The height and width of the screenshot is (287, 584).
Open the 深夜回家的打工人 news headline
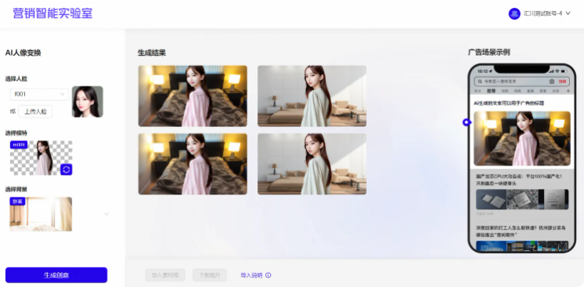[520, 231]
